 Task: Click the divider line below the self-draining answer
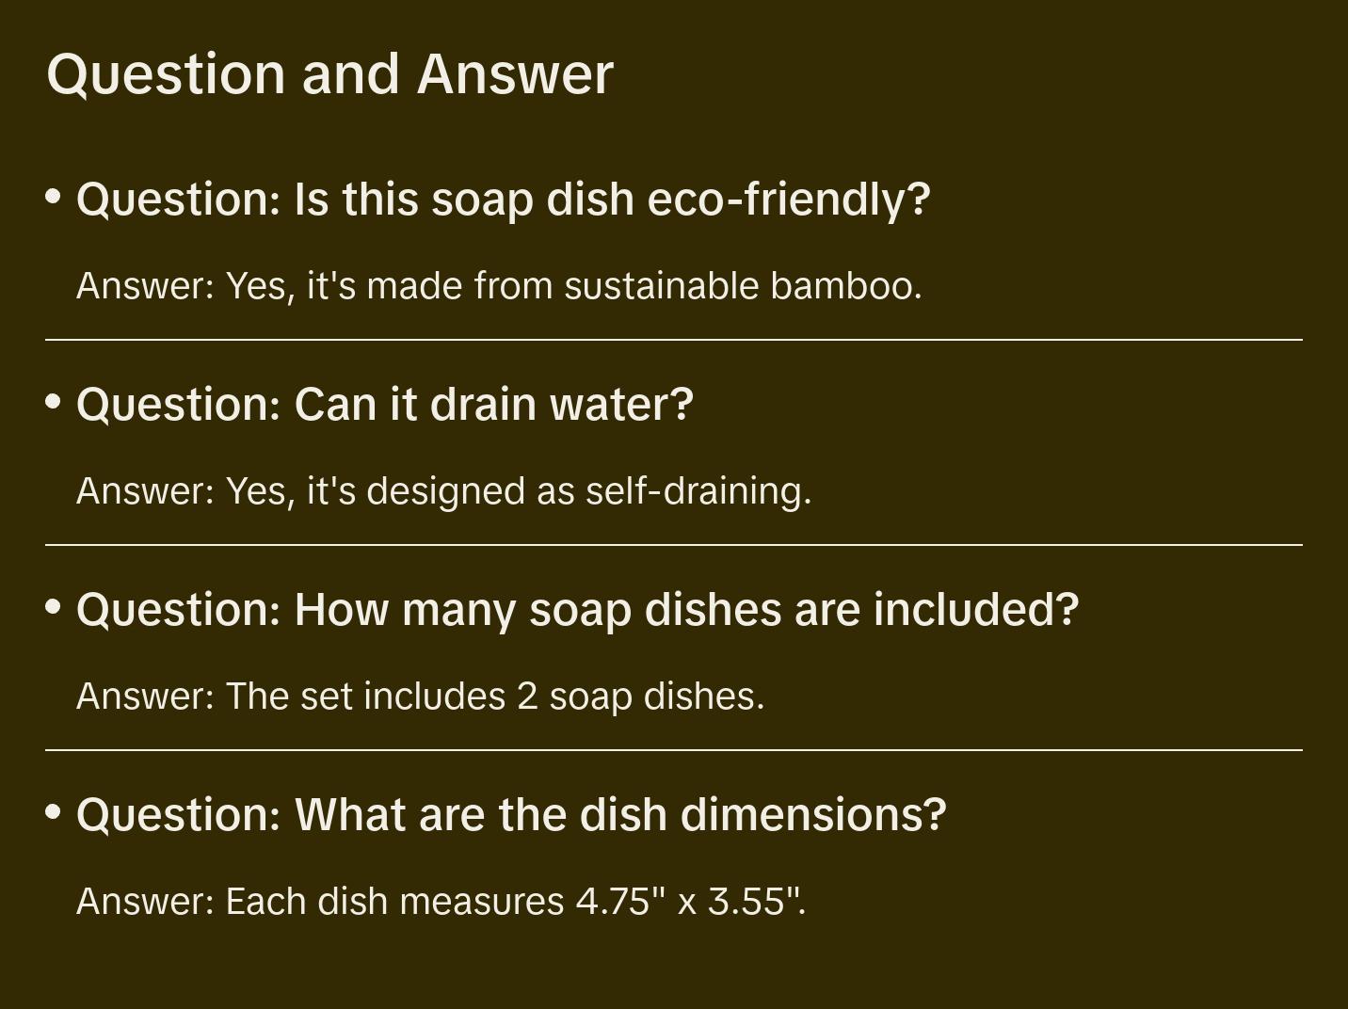[x=674, y=545]
